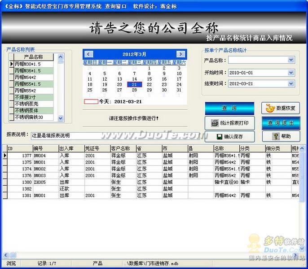The height and width of the screenshot is (269, 308).
Task: Click 星期三 weekday header in calendar
Action: 134,62
